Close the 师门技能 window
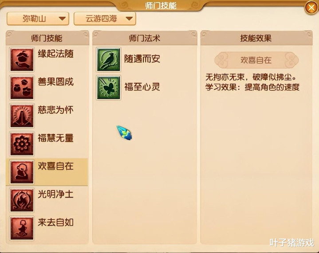The width and height of the screenshot is (319, 253). (x=311, y=8)
